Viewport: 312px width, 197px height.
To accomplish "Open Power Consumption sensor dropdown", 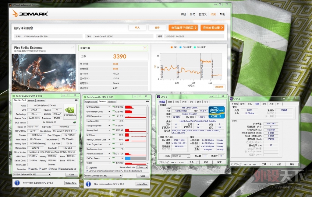I will point(109,154).
